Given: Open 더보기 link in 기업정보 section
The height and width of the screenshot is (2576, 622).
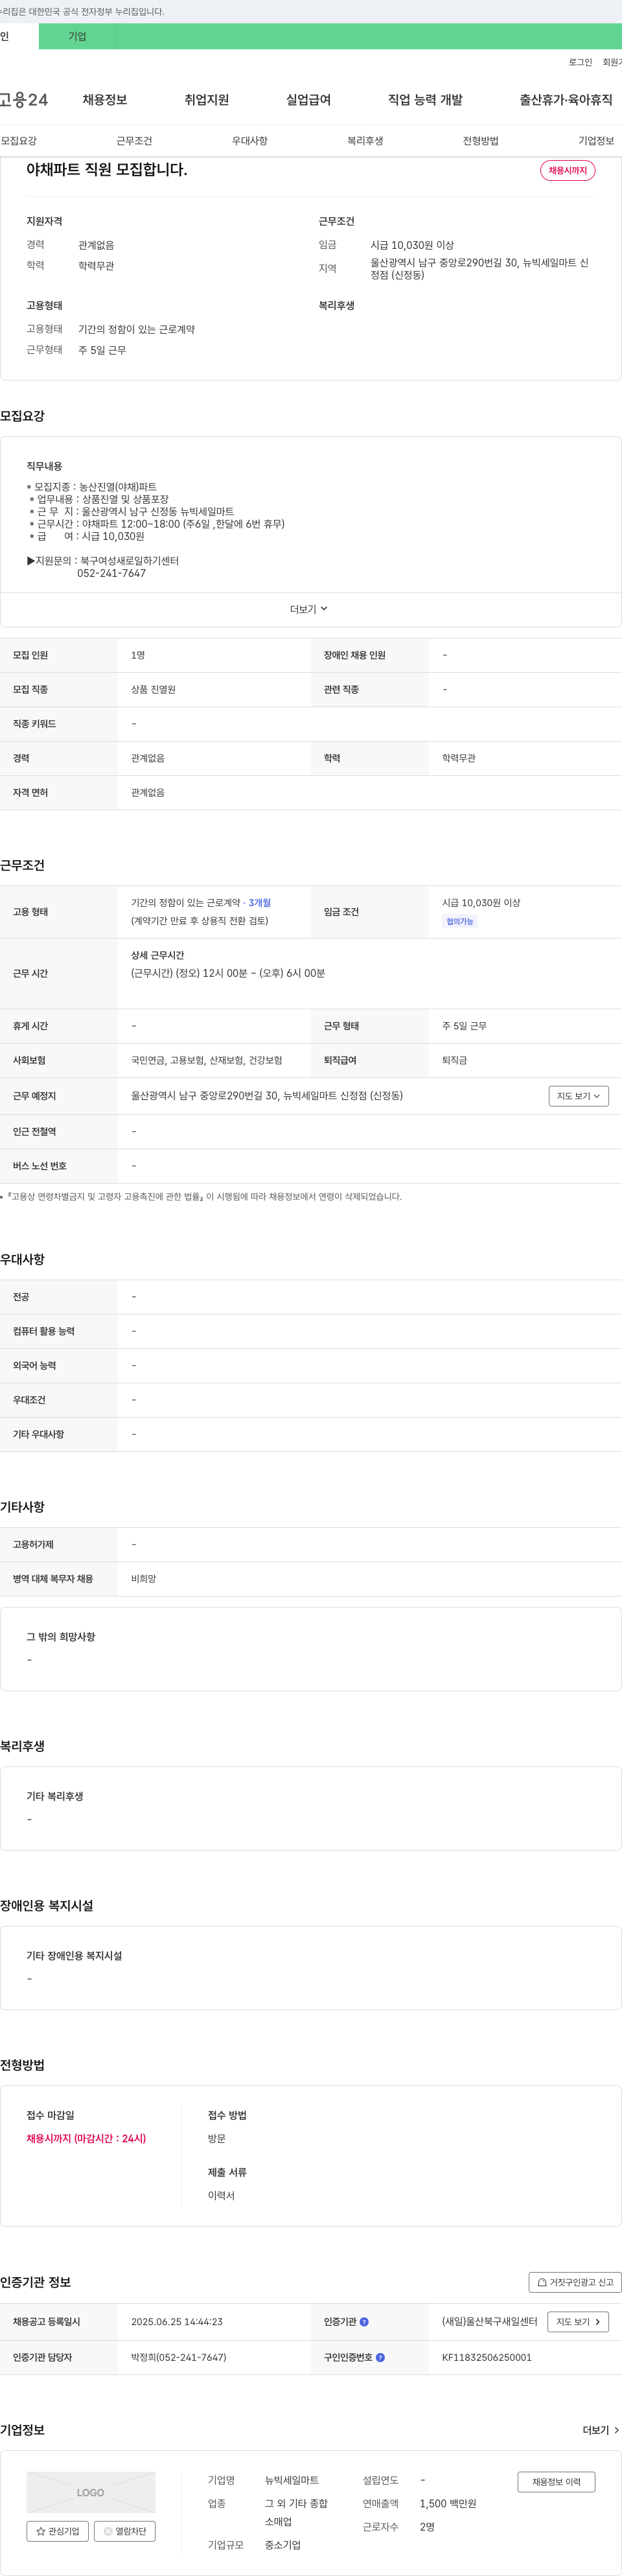Looking at the screenshot, I should pos(601,2430).
